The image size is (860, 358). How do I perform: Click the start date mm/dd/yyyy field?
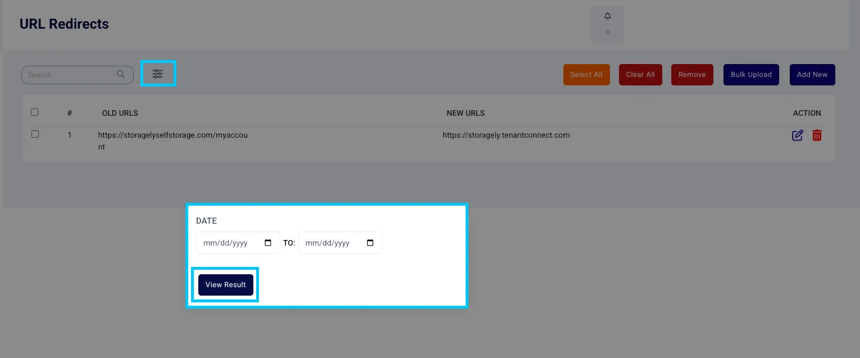(x=238, y=243)
